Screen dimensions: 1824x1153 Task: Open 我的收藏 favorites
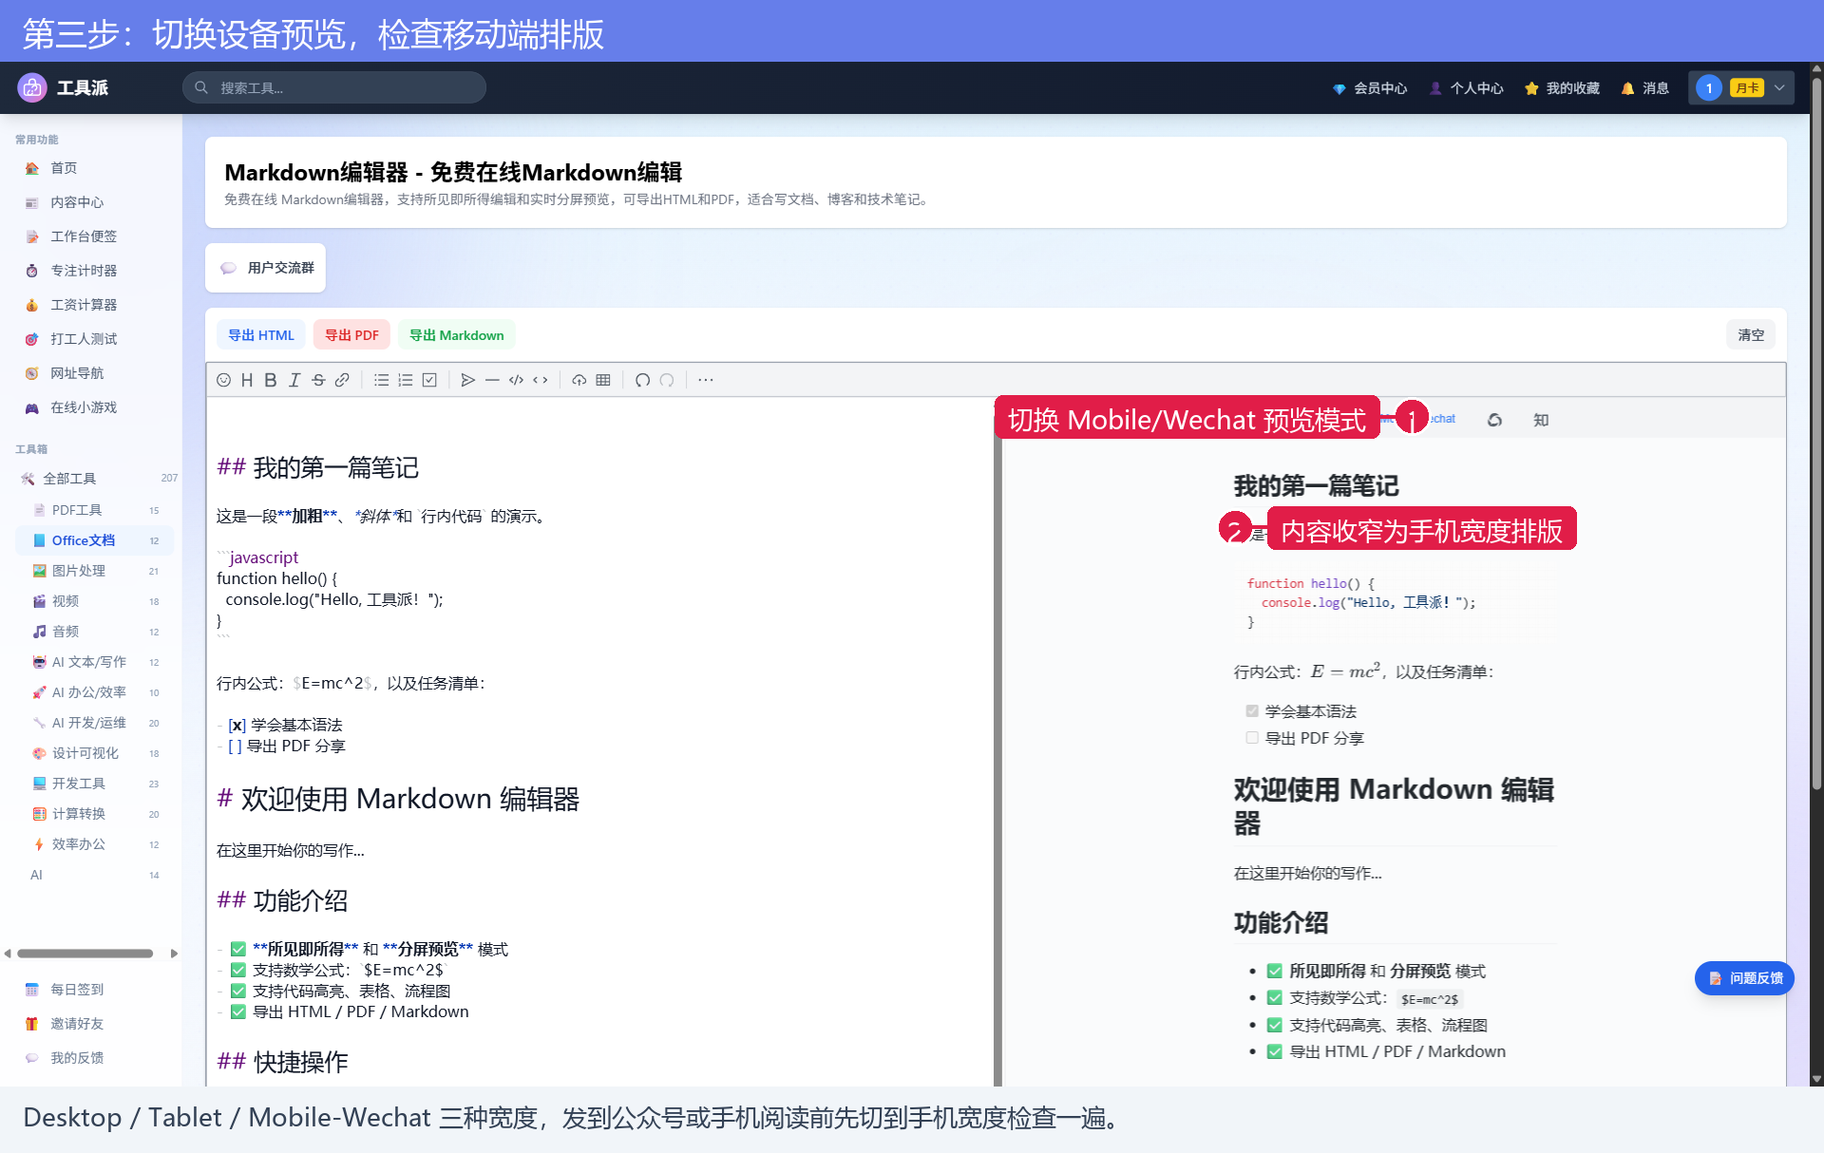click(x=1562, y=88)
